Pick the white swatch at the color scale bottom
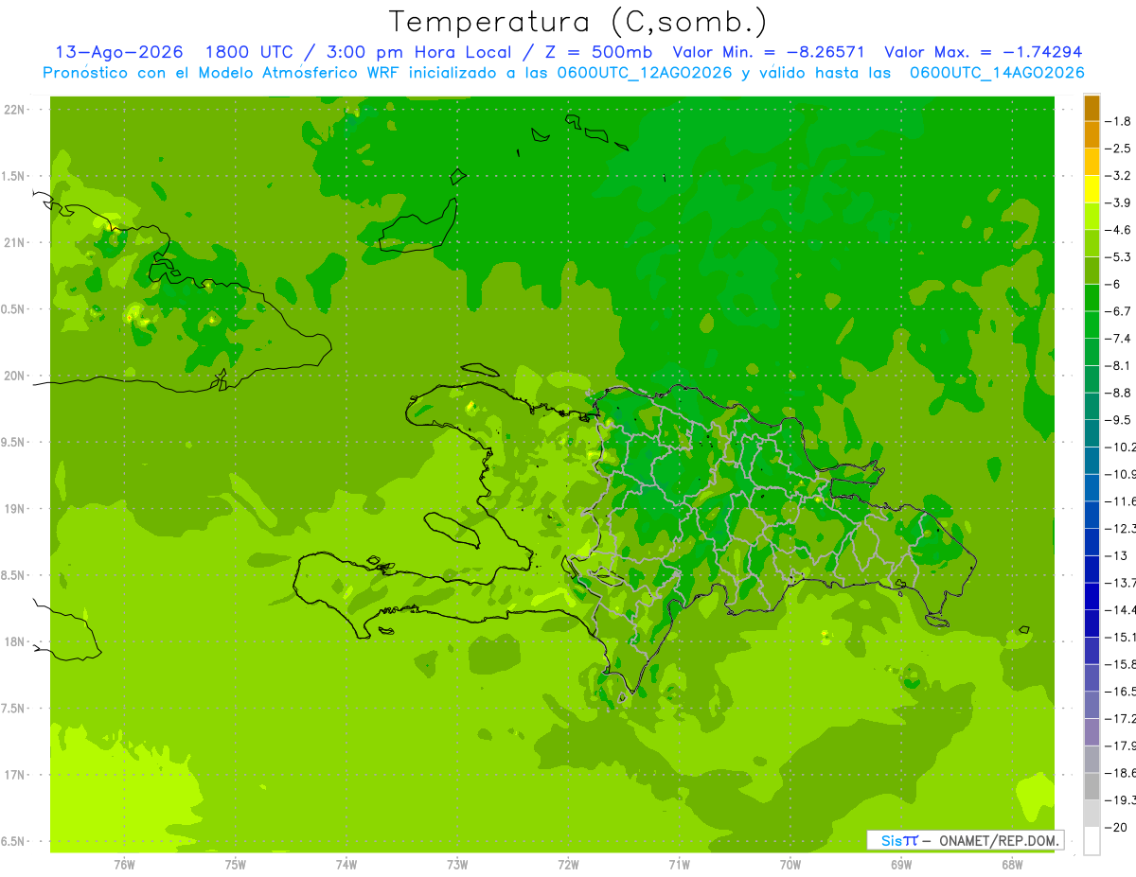 point(1092,840)
